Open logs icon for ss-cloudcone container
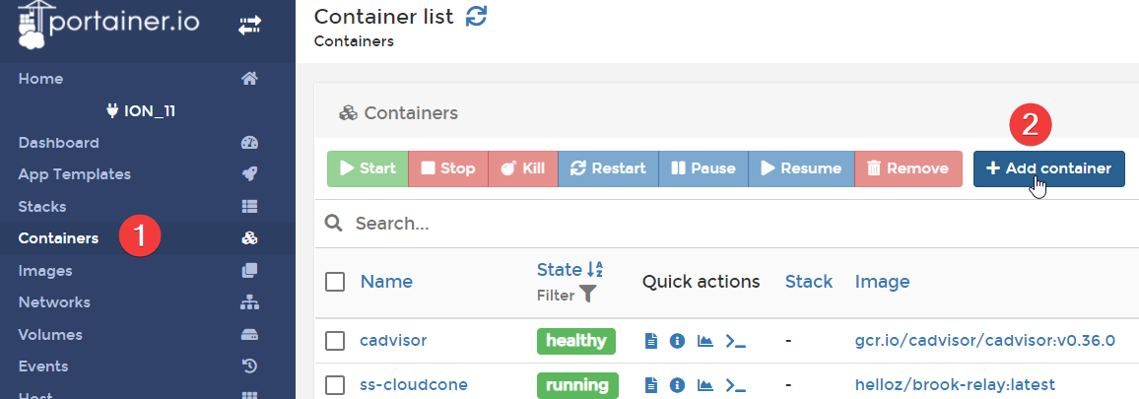The image size is (1139, 399). click(650, 384)
